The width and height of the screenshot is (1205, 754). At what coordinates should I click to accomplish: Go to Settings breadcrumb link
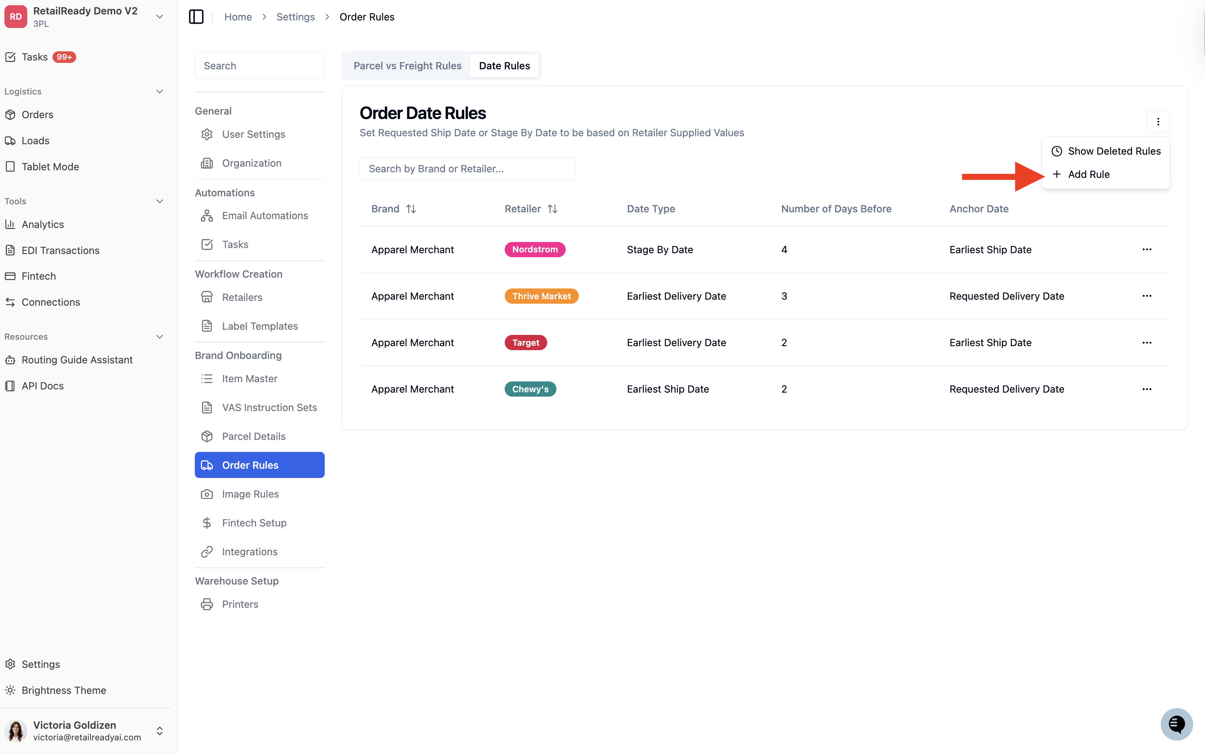click(x=295, y=17)
